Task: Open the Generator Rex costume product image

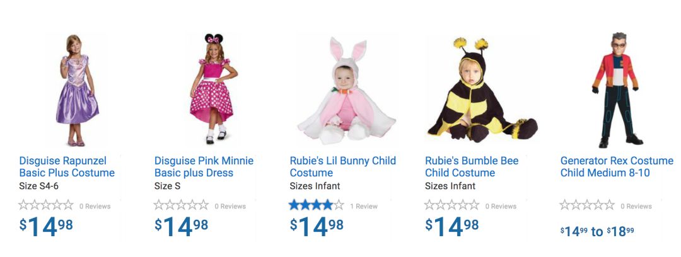Action: tap(617, 90)
